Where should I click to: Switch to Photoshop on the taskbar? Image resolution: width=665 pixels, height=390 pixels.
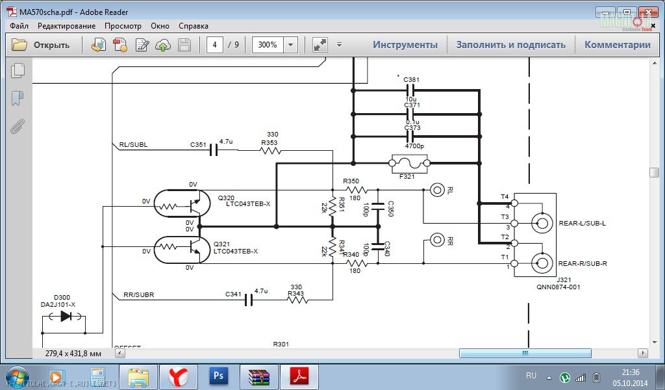pyautogui.click(x=219, y=377)
